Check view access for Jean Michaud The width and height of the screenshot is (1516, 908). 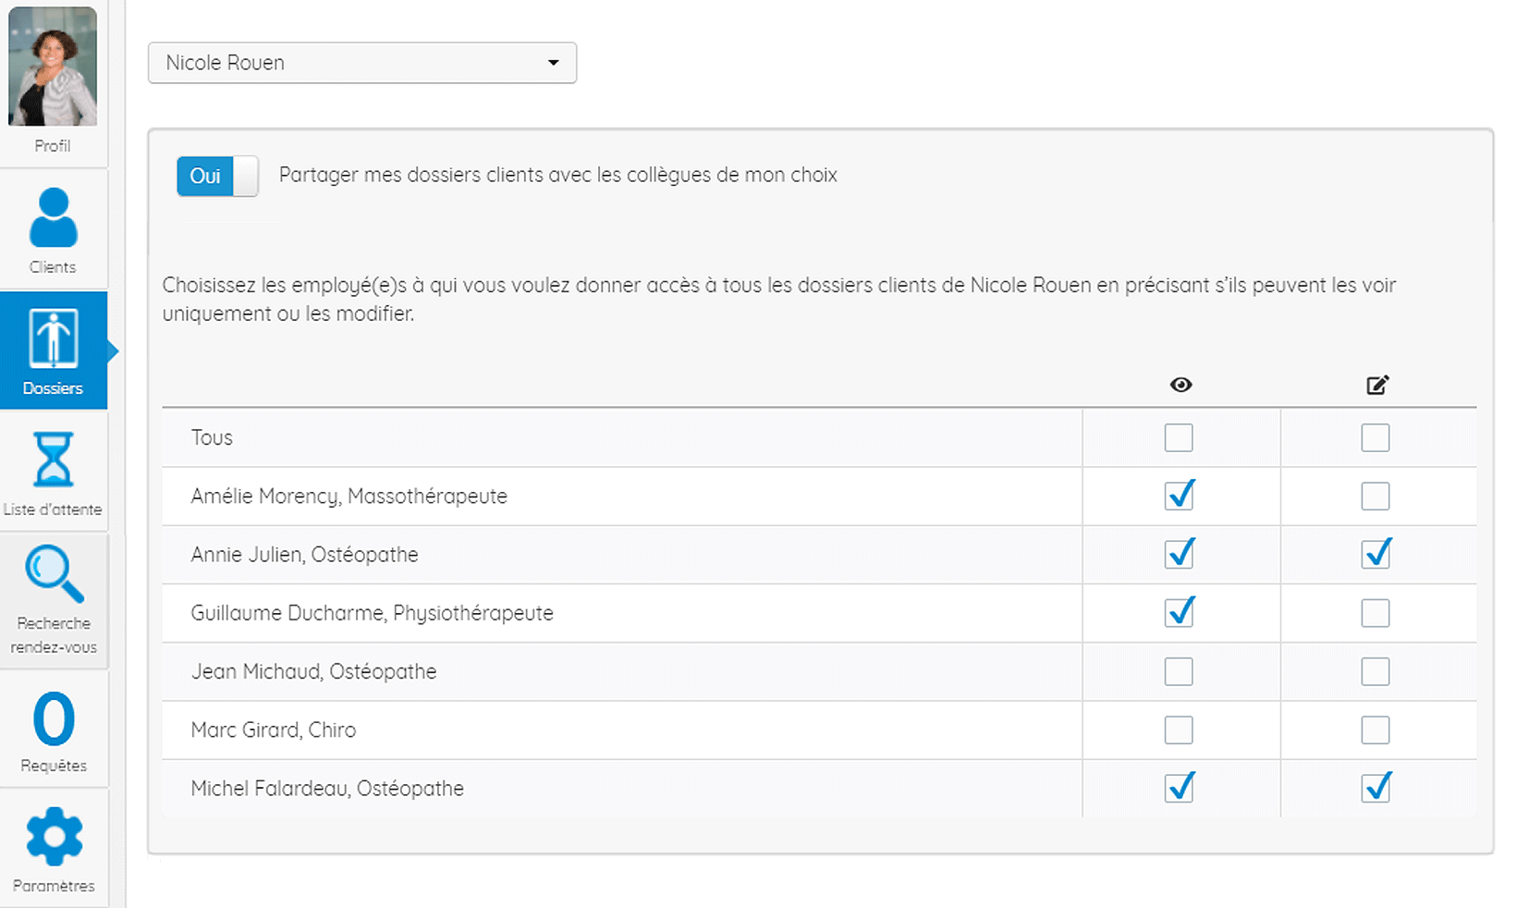(1179, 671)
